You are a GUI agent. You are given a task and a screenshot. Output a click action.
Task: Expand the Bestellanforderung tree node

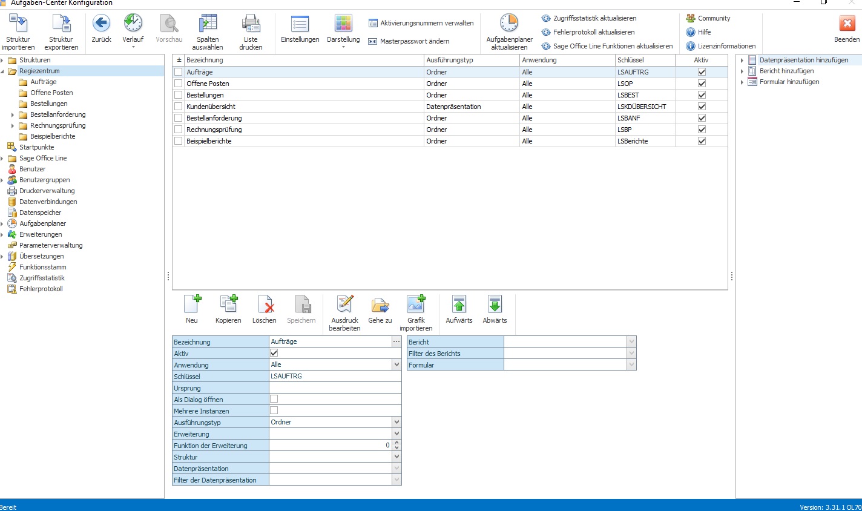coord(13,115)
